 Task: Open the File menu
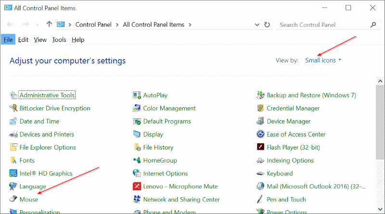pyautogui.click(x=8, y=40)
